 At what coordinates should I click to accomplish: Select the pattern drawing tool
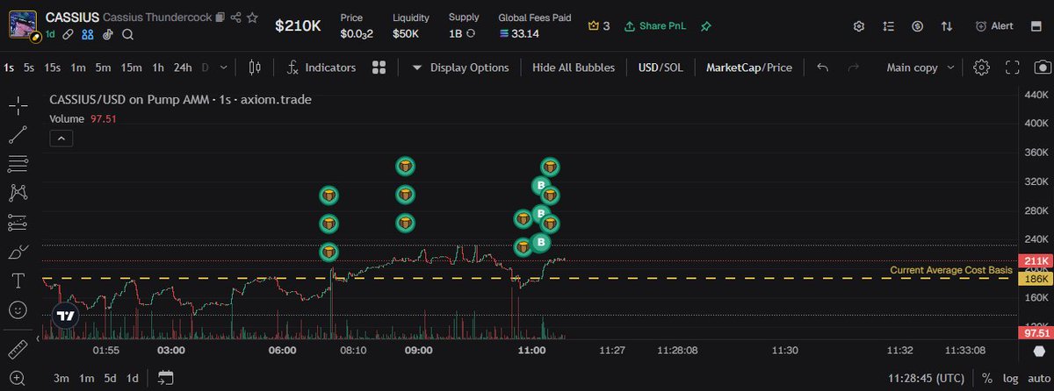tap(18, 193)
